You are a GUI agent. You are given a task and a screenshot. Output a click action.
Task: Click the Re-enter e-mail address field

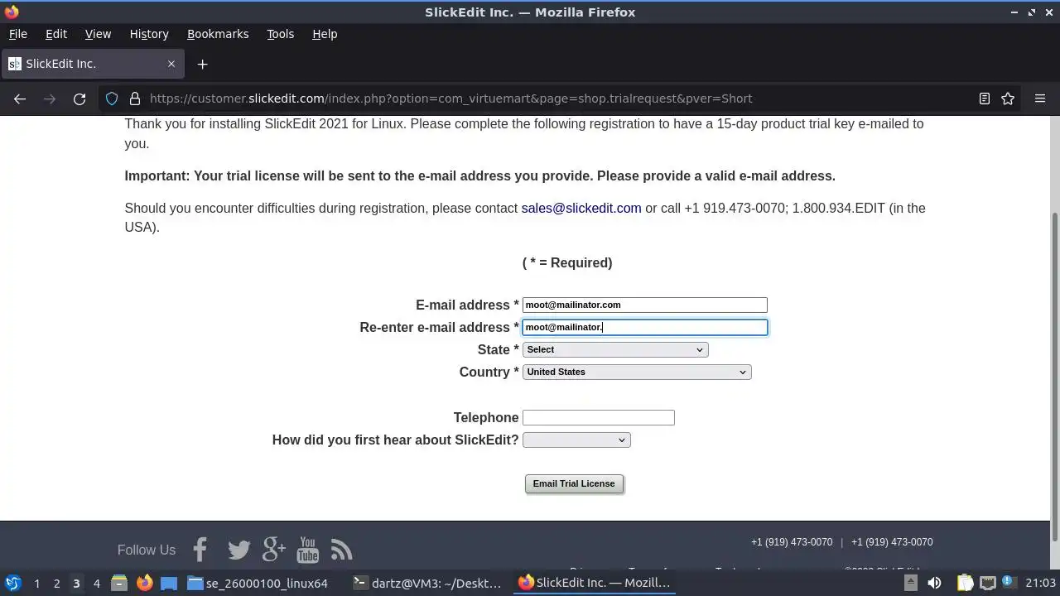click(645, 327)
